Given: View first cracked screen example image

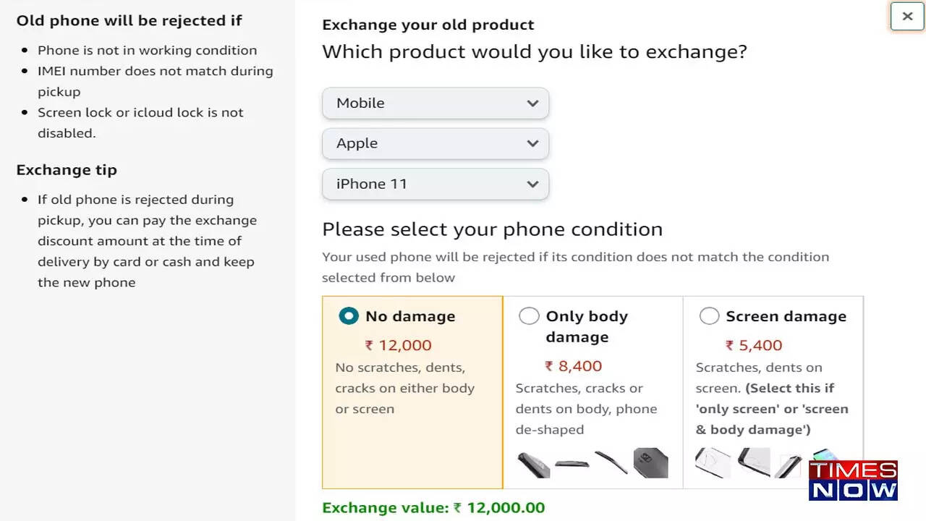Looking at the screenshot, I should [713, 463].
